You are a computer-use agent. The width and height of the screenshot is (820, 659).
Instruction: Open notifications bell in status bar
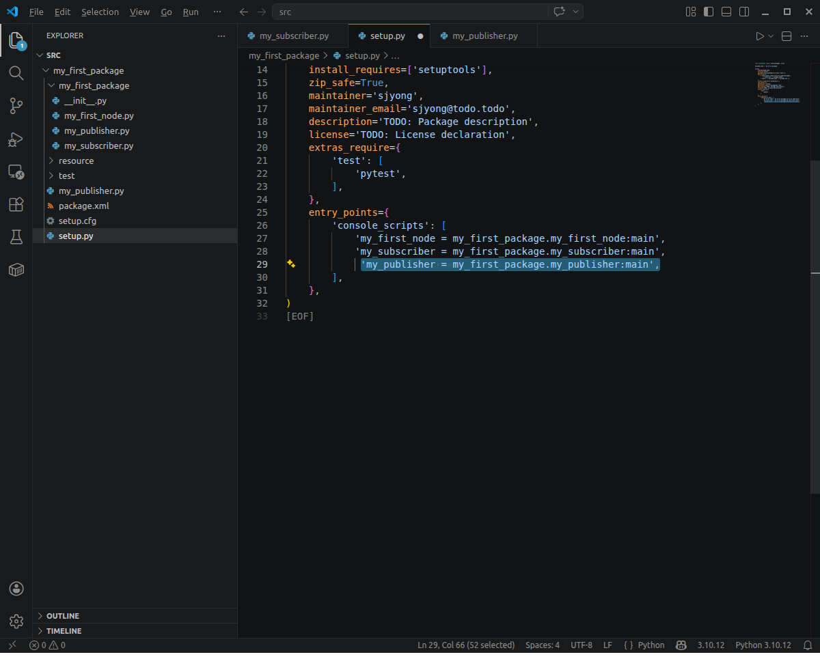807,645
